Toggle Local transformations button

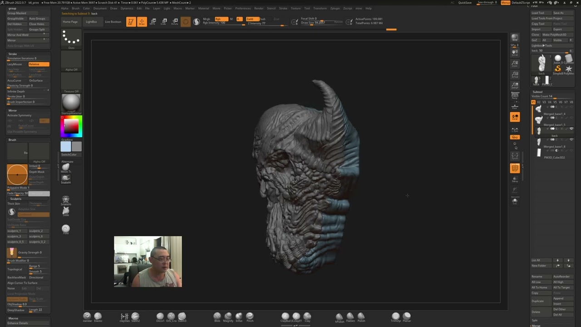tap(515, 117)
